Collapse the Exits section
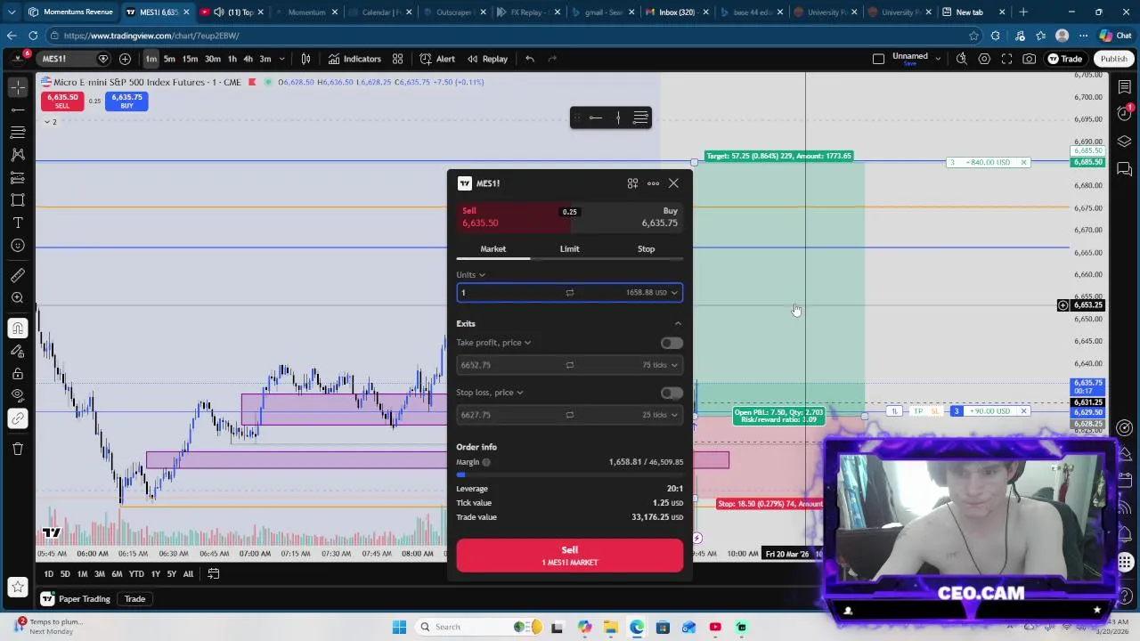1140x641 pixels. pyautogui.click(x=678, y=324)
